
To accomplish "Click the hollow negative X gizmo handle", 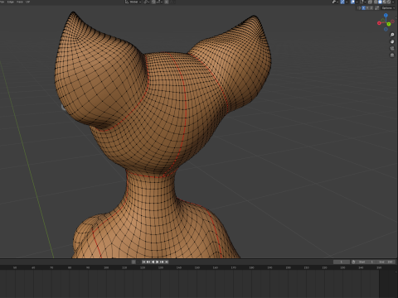I will pos(392,21).
